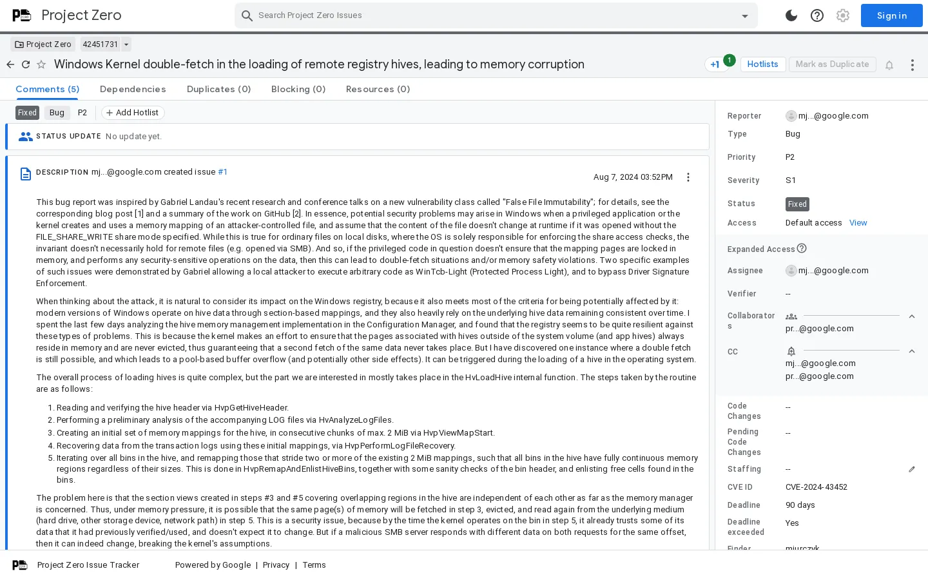Collapse the Collaborators section
Viewport: 928px width, 580px height.
[x=912, y=316]
